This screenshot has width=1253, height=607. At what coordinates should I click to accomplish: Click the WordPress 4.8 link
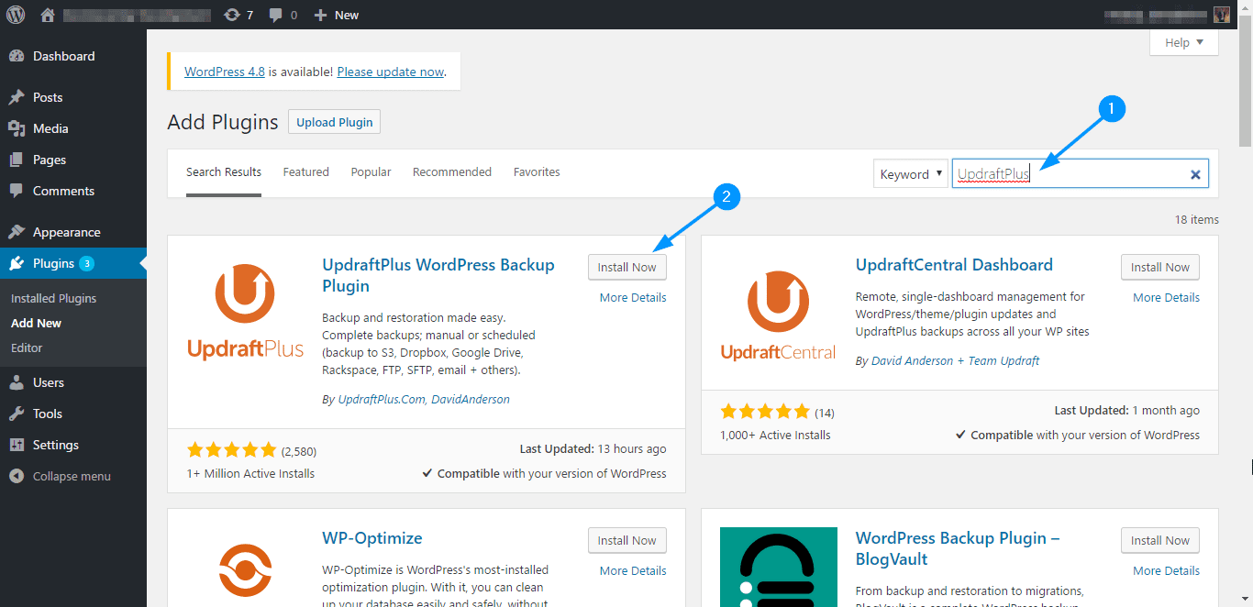225,72
